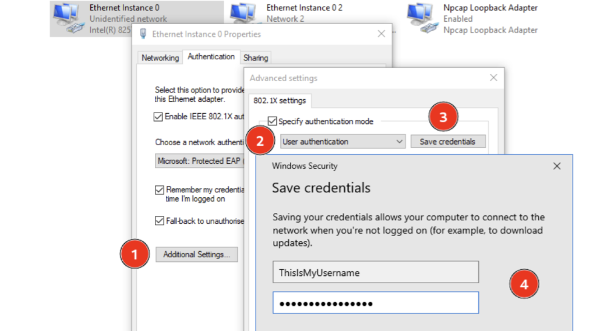
Task: Close the Windows Security dialog
Action: point(557,166)
